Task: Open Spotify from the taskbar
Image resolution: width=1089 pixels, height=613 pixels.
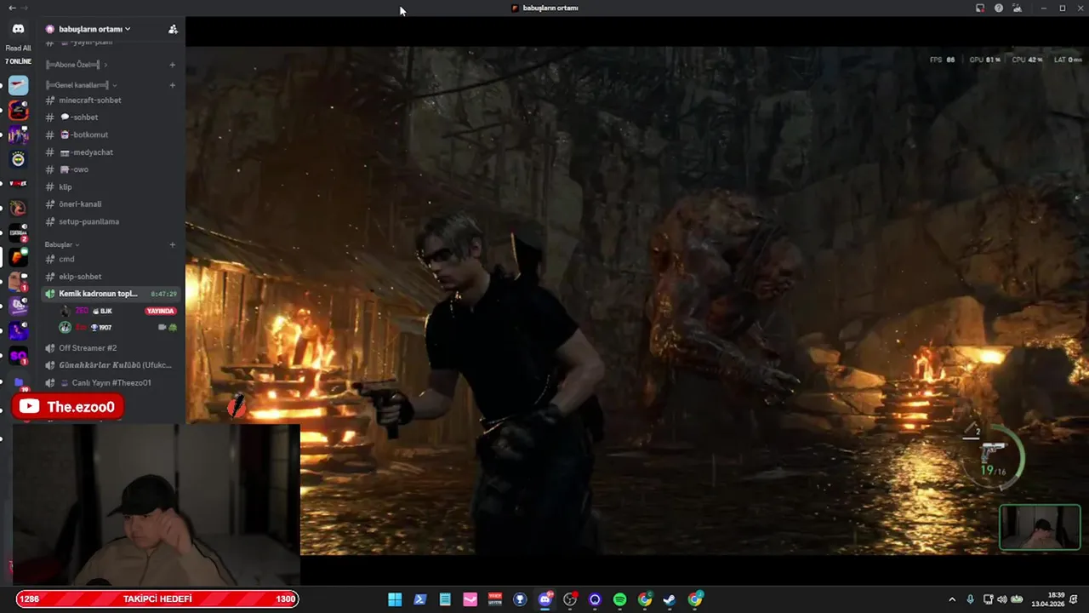Action: [620, 599]
